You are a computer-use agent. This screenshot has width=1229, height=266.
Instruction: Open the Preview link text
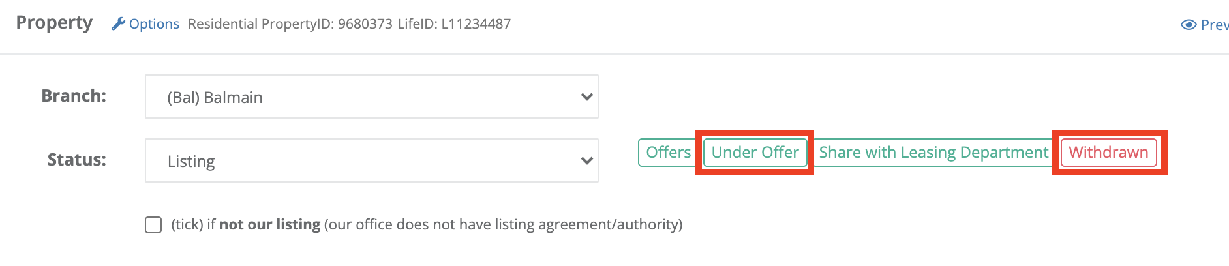[1215, 25]
